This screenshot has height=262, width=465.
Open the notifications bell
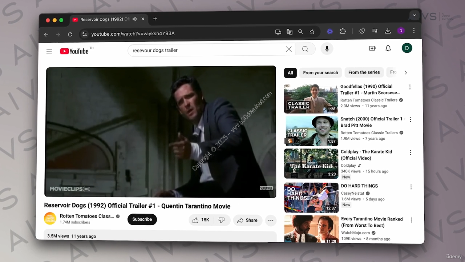click(388, 48)
